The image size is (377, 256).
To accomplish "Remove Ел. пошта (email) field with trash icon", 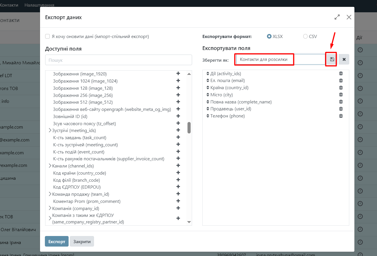I will click(341, 81).
